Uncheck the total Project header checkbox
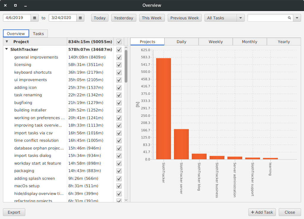Image resolution: width=304 pixels, height=219 pixels. coord(119,42)
